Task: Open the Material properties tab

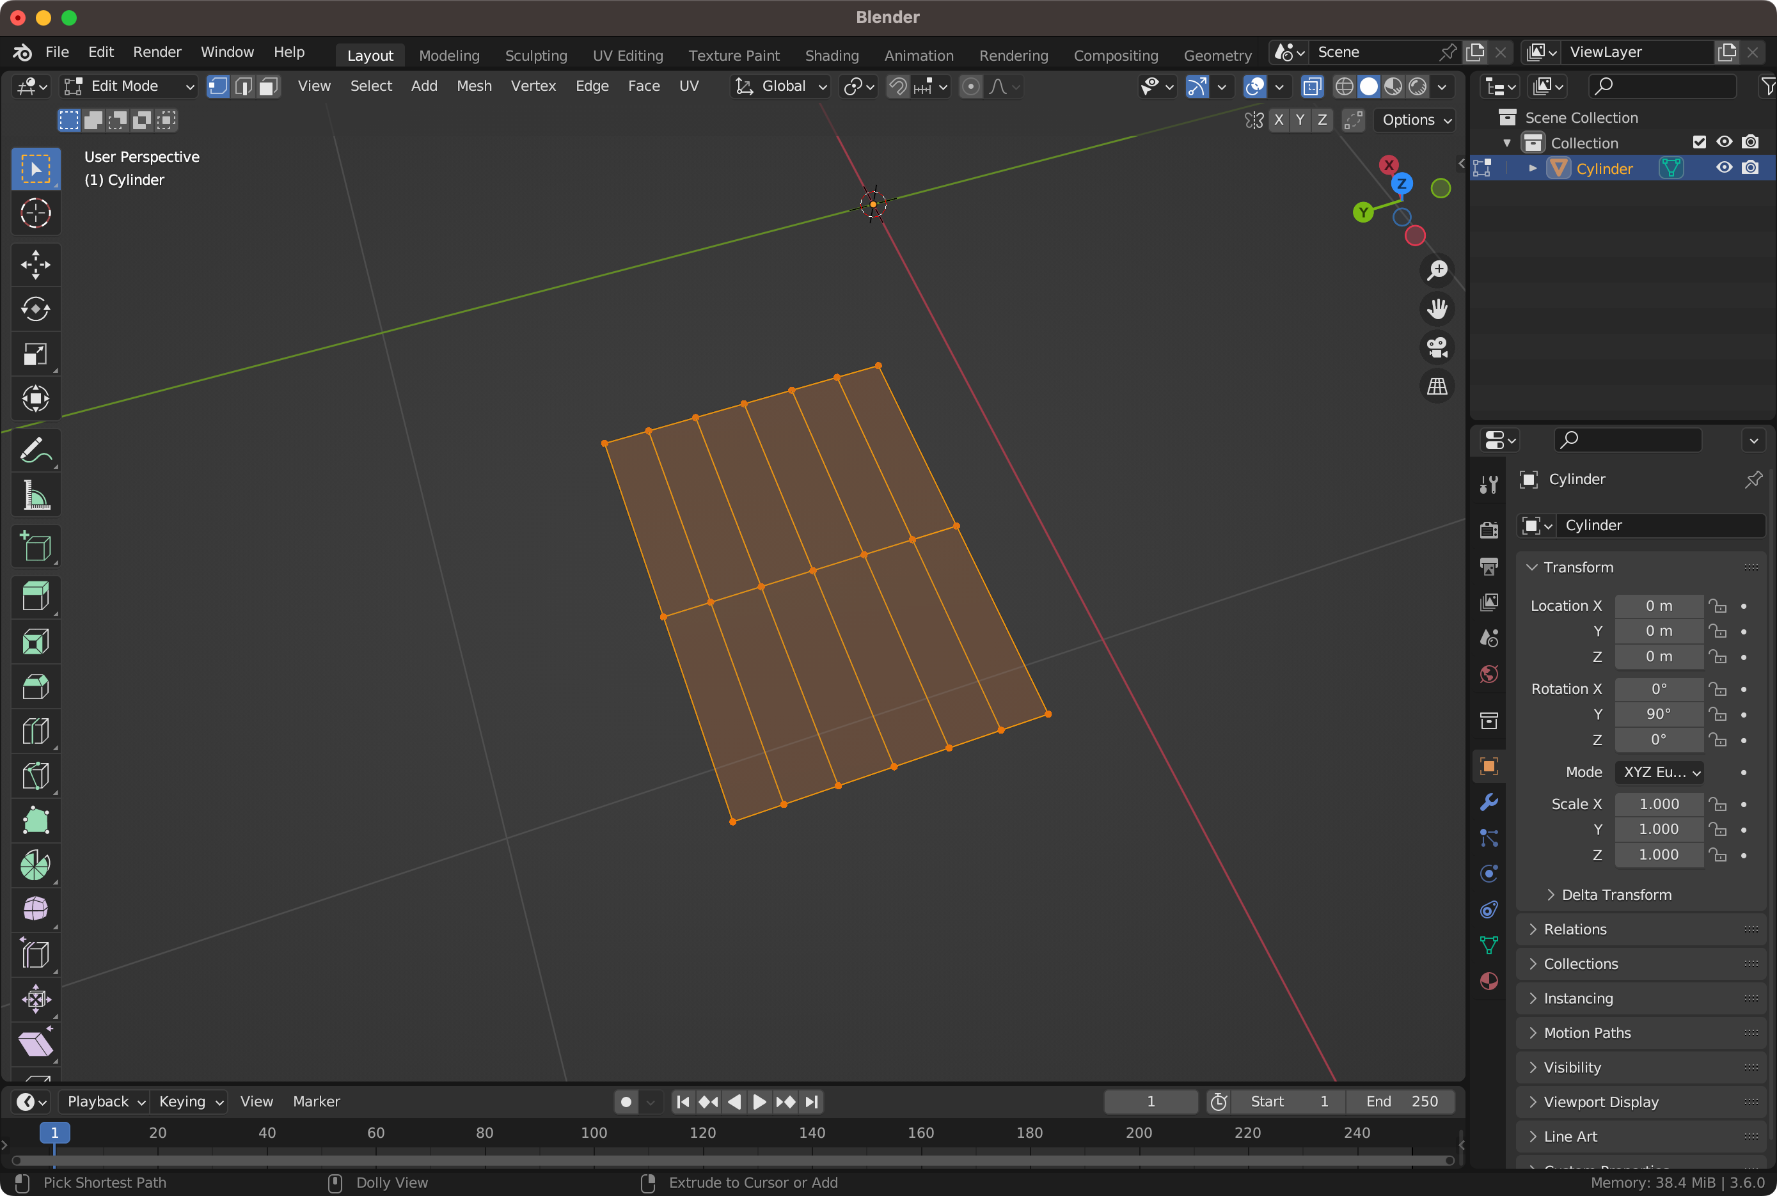Action: point(1489,981)
